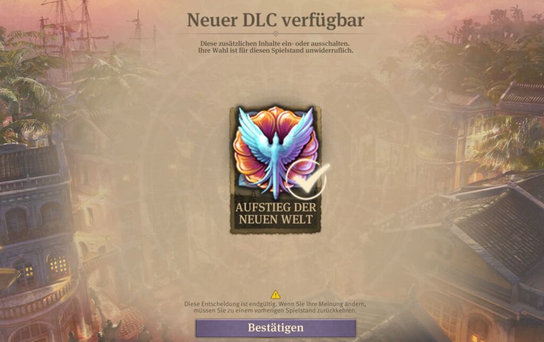Click the 'Ihre Wahl ist für diesen Spielstand' line
Viewport: 544px width, 342px height.
pos(276,51)
